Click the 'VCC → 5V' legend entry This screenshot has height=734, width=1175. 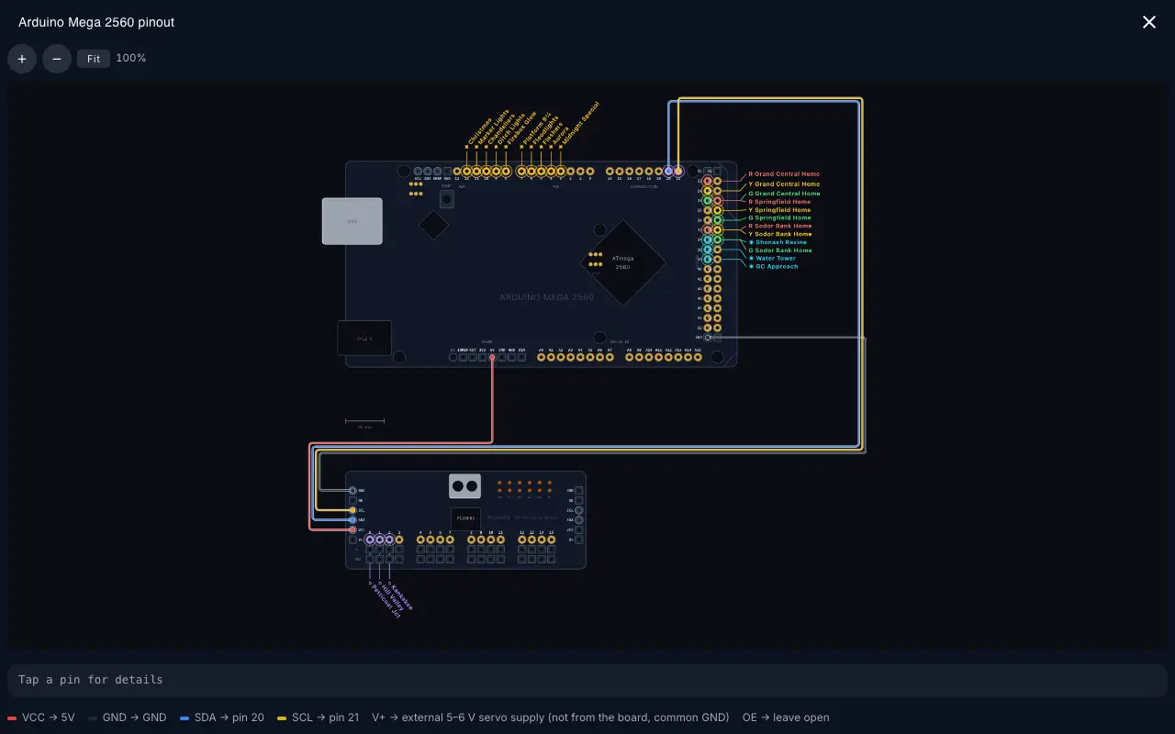click(41, 717)
